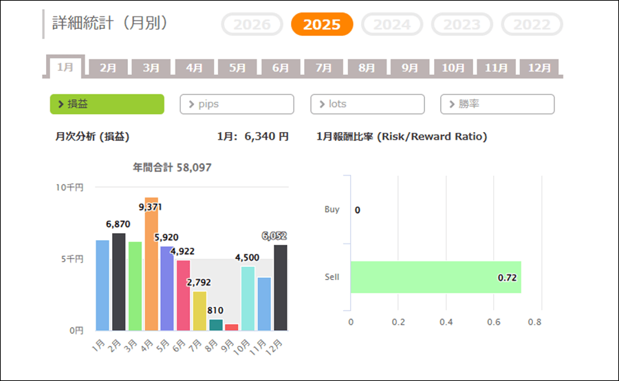Select the 2024 year button
This screenshot has width=619, height=381.
[x=392, y=25]
